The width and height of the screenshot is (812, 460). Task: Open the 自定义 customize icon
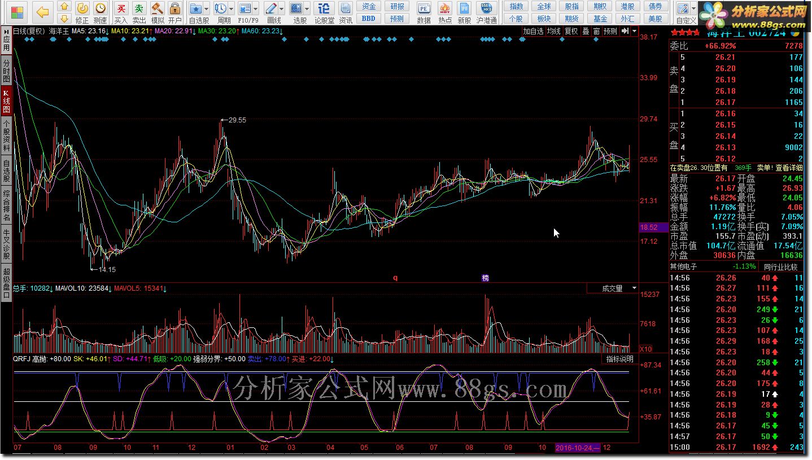point(683,9)
